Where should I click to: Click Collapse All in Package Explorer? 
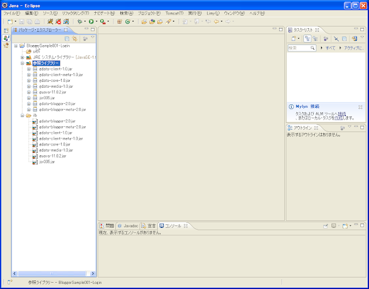click(67, 39)
